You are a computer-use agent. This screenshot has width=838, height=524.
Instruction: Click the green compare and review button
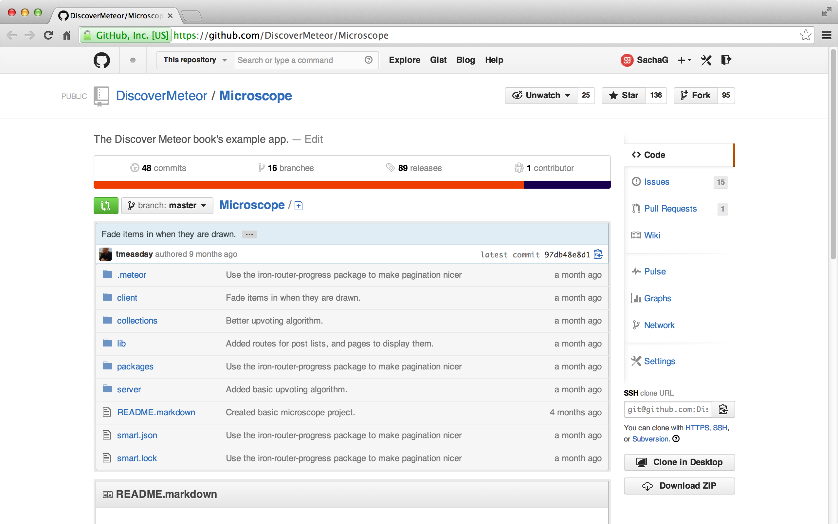[x=106, y=206]
